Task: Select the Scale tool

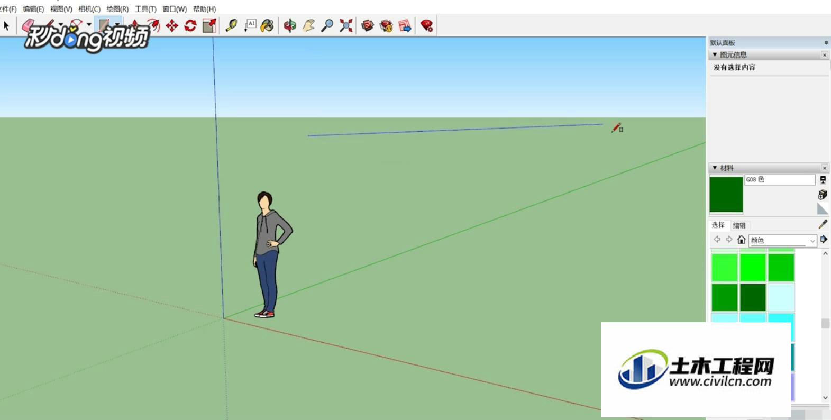Action: pyautogui.click(x=209, y=25)
